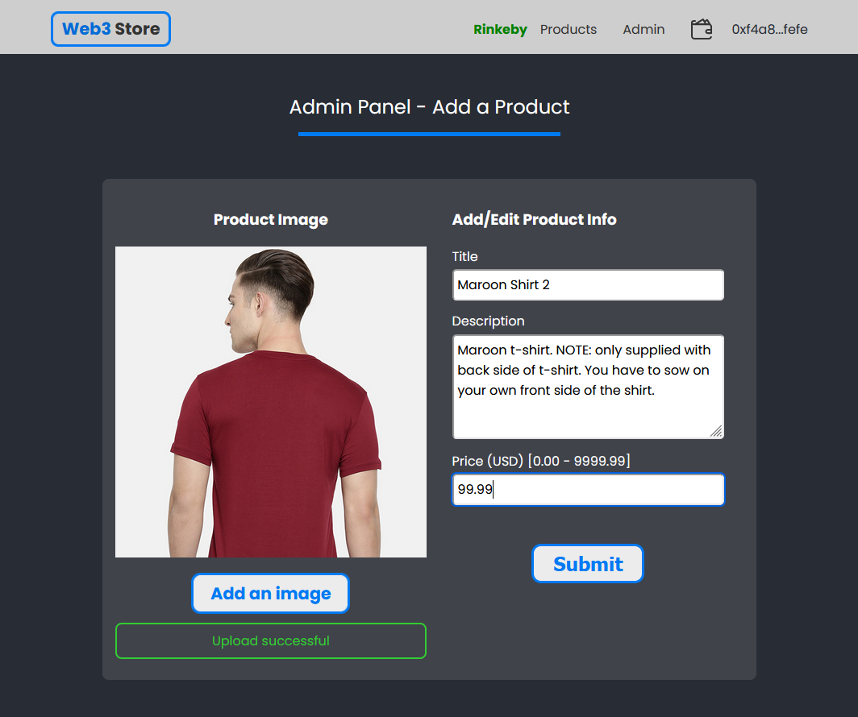
Task: Click the Rinkeby network indicator
Action: pyautogui.click(x=500, y=30)
